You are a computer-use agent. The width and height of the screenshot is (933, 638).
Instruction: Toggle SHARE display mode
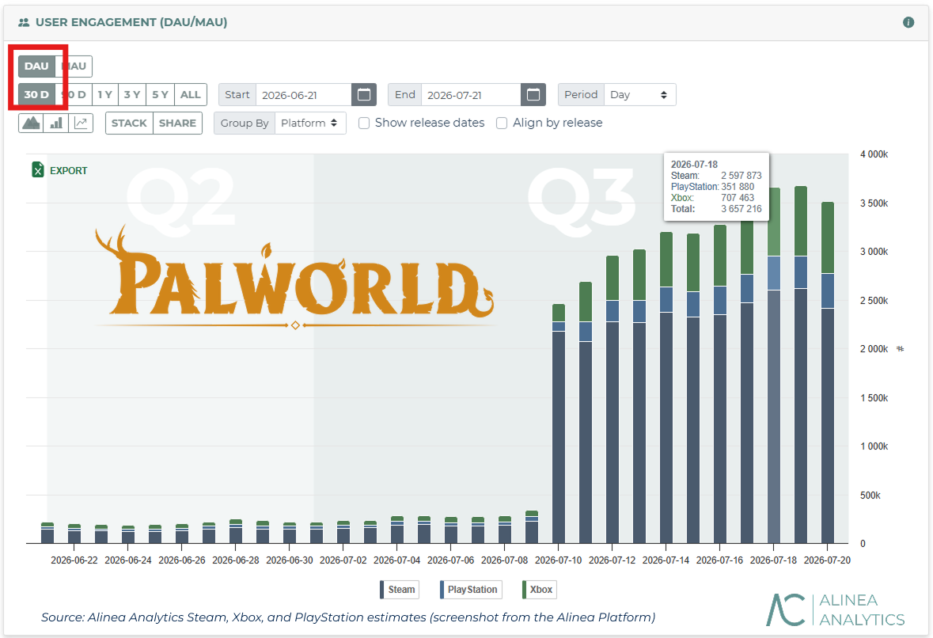click(177, 123)
